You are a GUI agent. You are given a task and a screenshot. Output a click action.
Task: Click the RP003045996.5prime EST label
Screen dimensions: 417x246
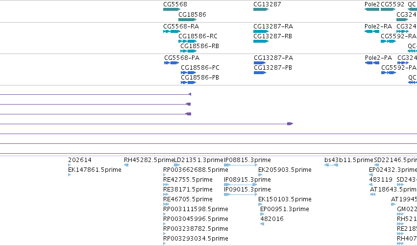(196, 219)
